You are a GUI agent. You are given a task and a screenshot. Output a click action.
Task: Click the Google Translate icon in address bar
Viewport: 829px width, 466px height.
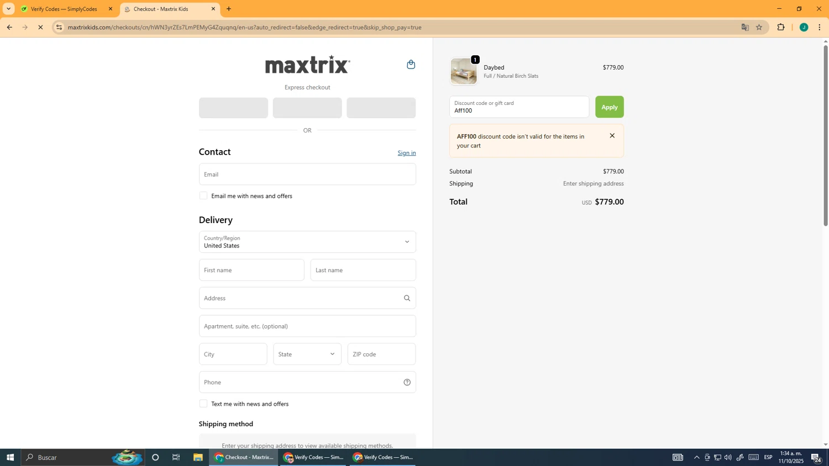point(745,27)
